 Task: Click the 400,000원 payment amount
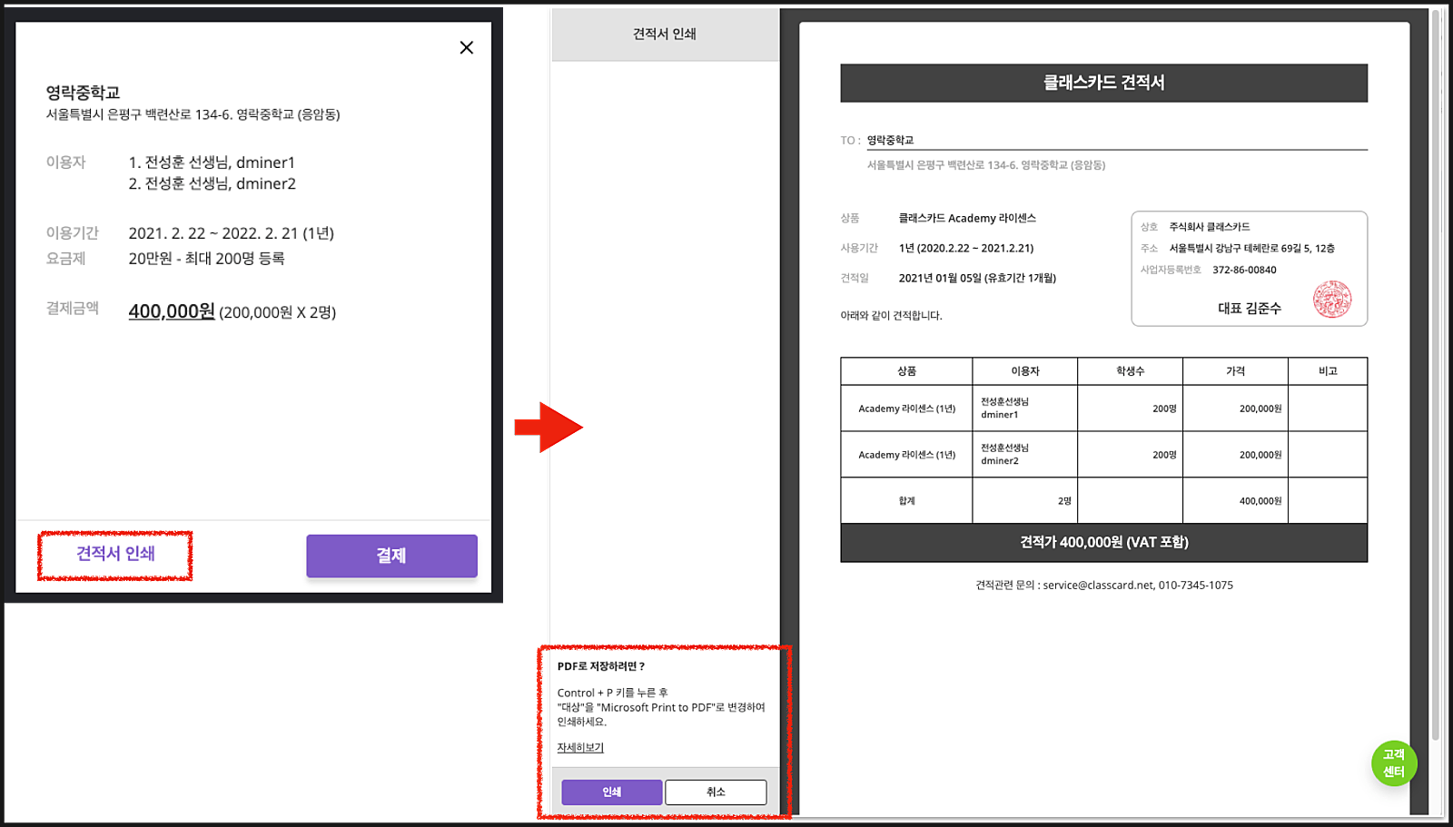point(172,311)
